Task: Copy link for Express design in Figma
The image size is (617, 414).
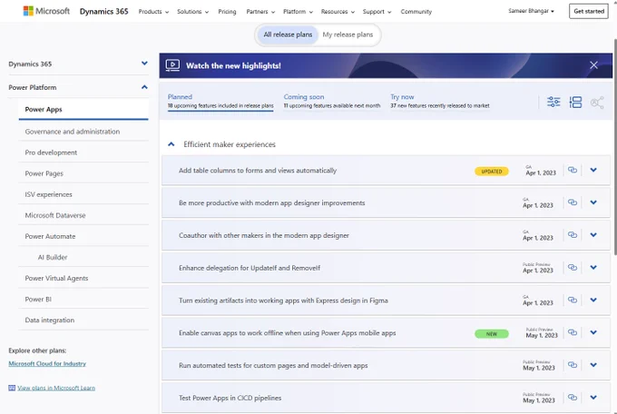Action: pos(573,300)
